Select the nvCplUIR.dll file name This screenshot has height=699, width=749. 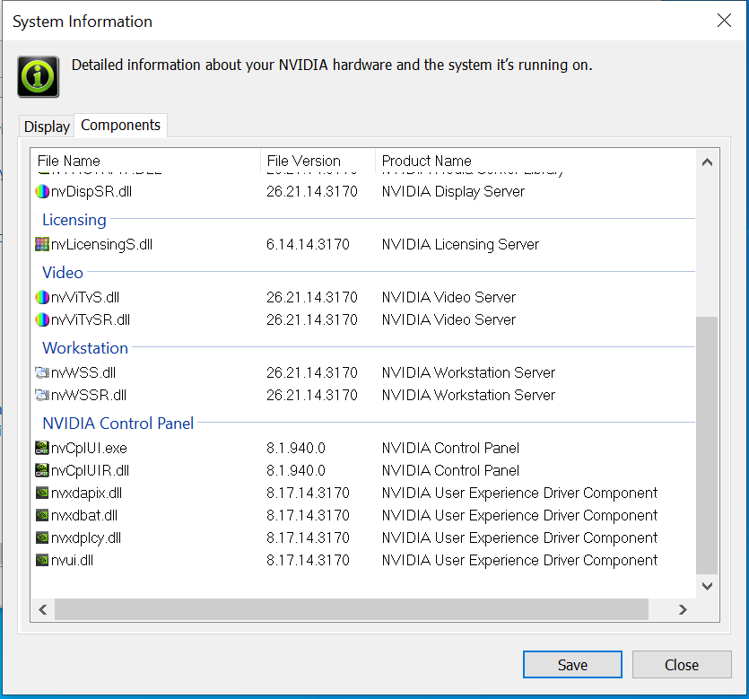pyautogui.click(x=90, y=470)
